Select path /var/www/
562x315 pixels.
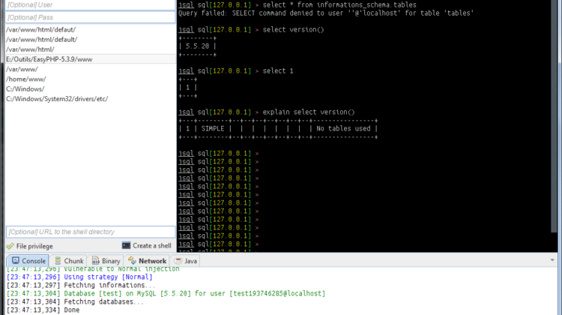pyautogui.click(x=91, y=69)
